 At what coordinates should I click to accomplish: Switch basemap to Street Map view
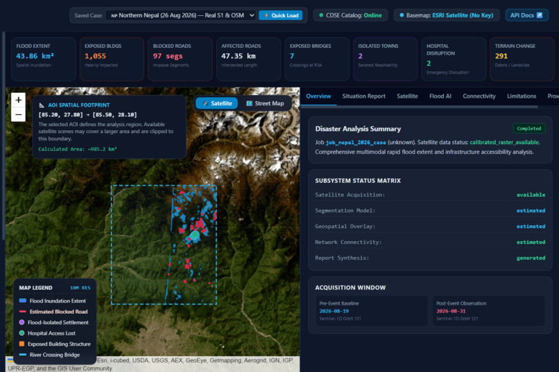pos(264,103)
